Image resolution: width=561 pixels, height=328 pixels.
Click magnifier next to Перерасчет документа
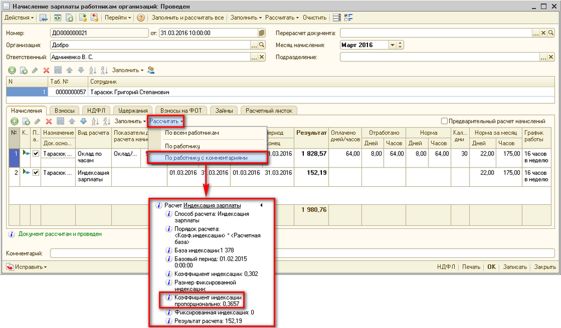[551, 33]
